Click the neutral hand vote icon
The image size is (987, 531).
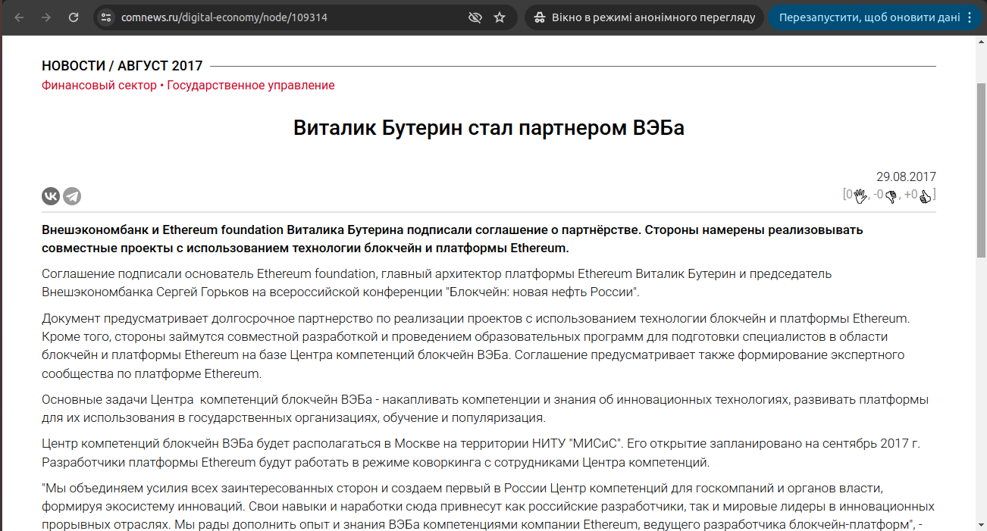coord(860,196)
